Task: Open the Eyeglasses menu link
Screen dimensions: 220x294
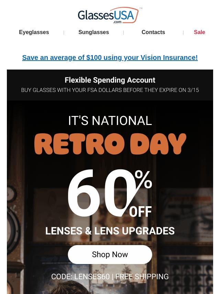Action: (34, 32)
